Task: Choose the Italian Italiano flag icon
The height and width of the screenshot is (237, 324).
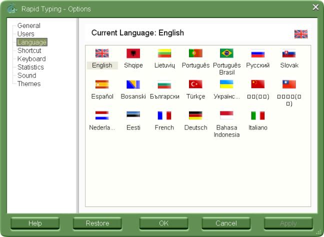Action: click(x=258, y=115)
